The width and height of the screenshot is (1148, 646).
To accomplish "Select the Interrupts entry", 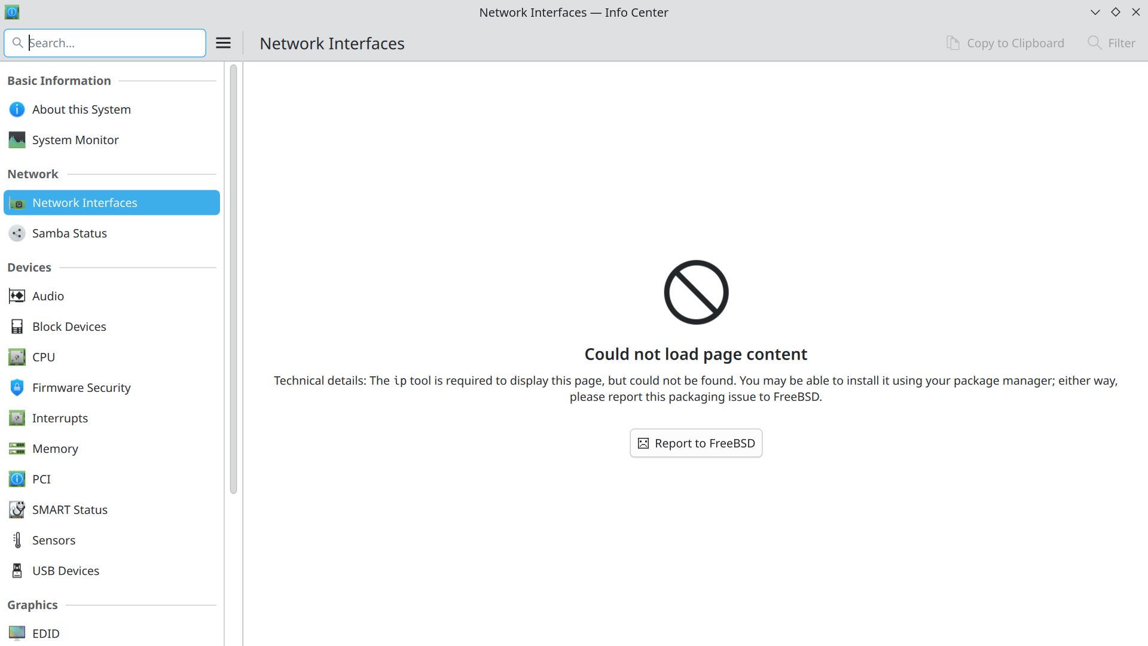I will 60,418.
